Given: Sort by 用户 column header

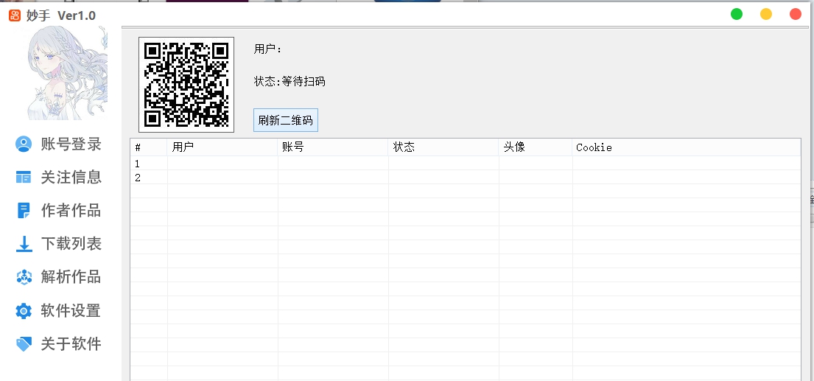Looking at the screenshot, I should [x=222, y=147].
